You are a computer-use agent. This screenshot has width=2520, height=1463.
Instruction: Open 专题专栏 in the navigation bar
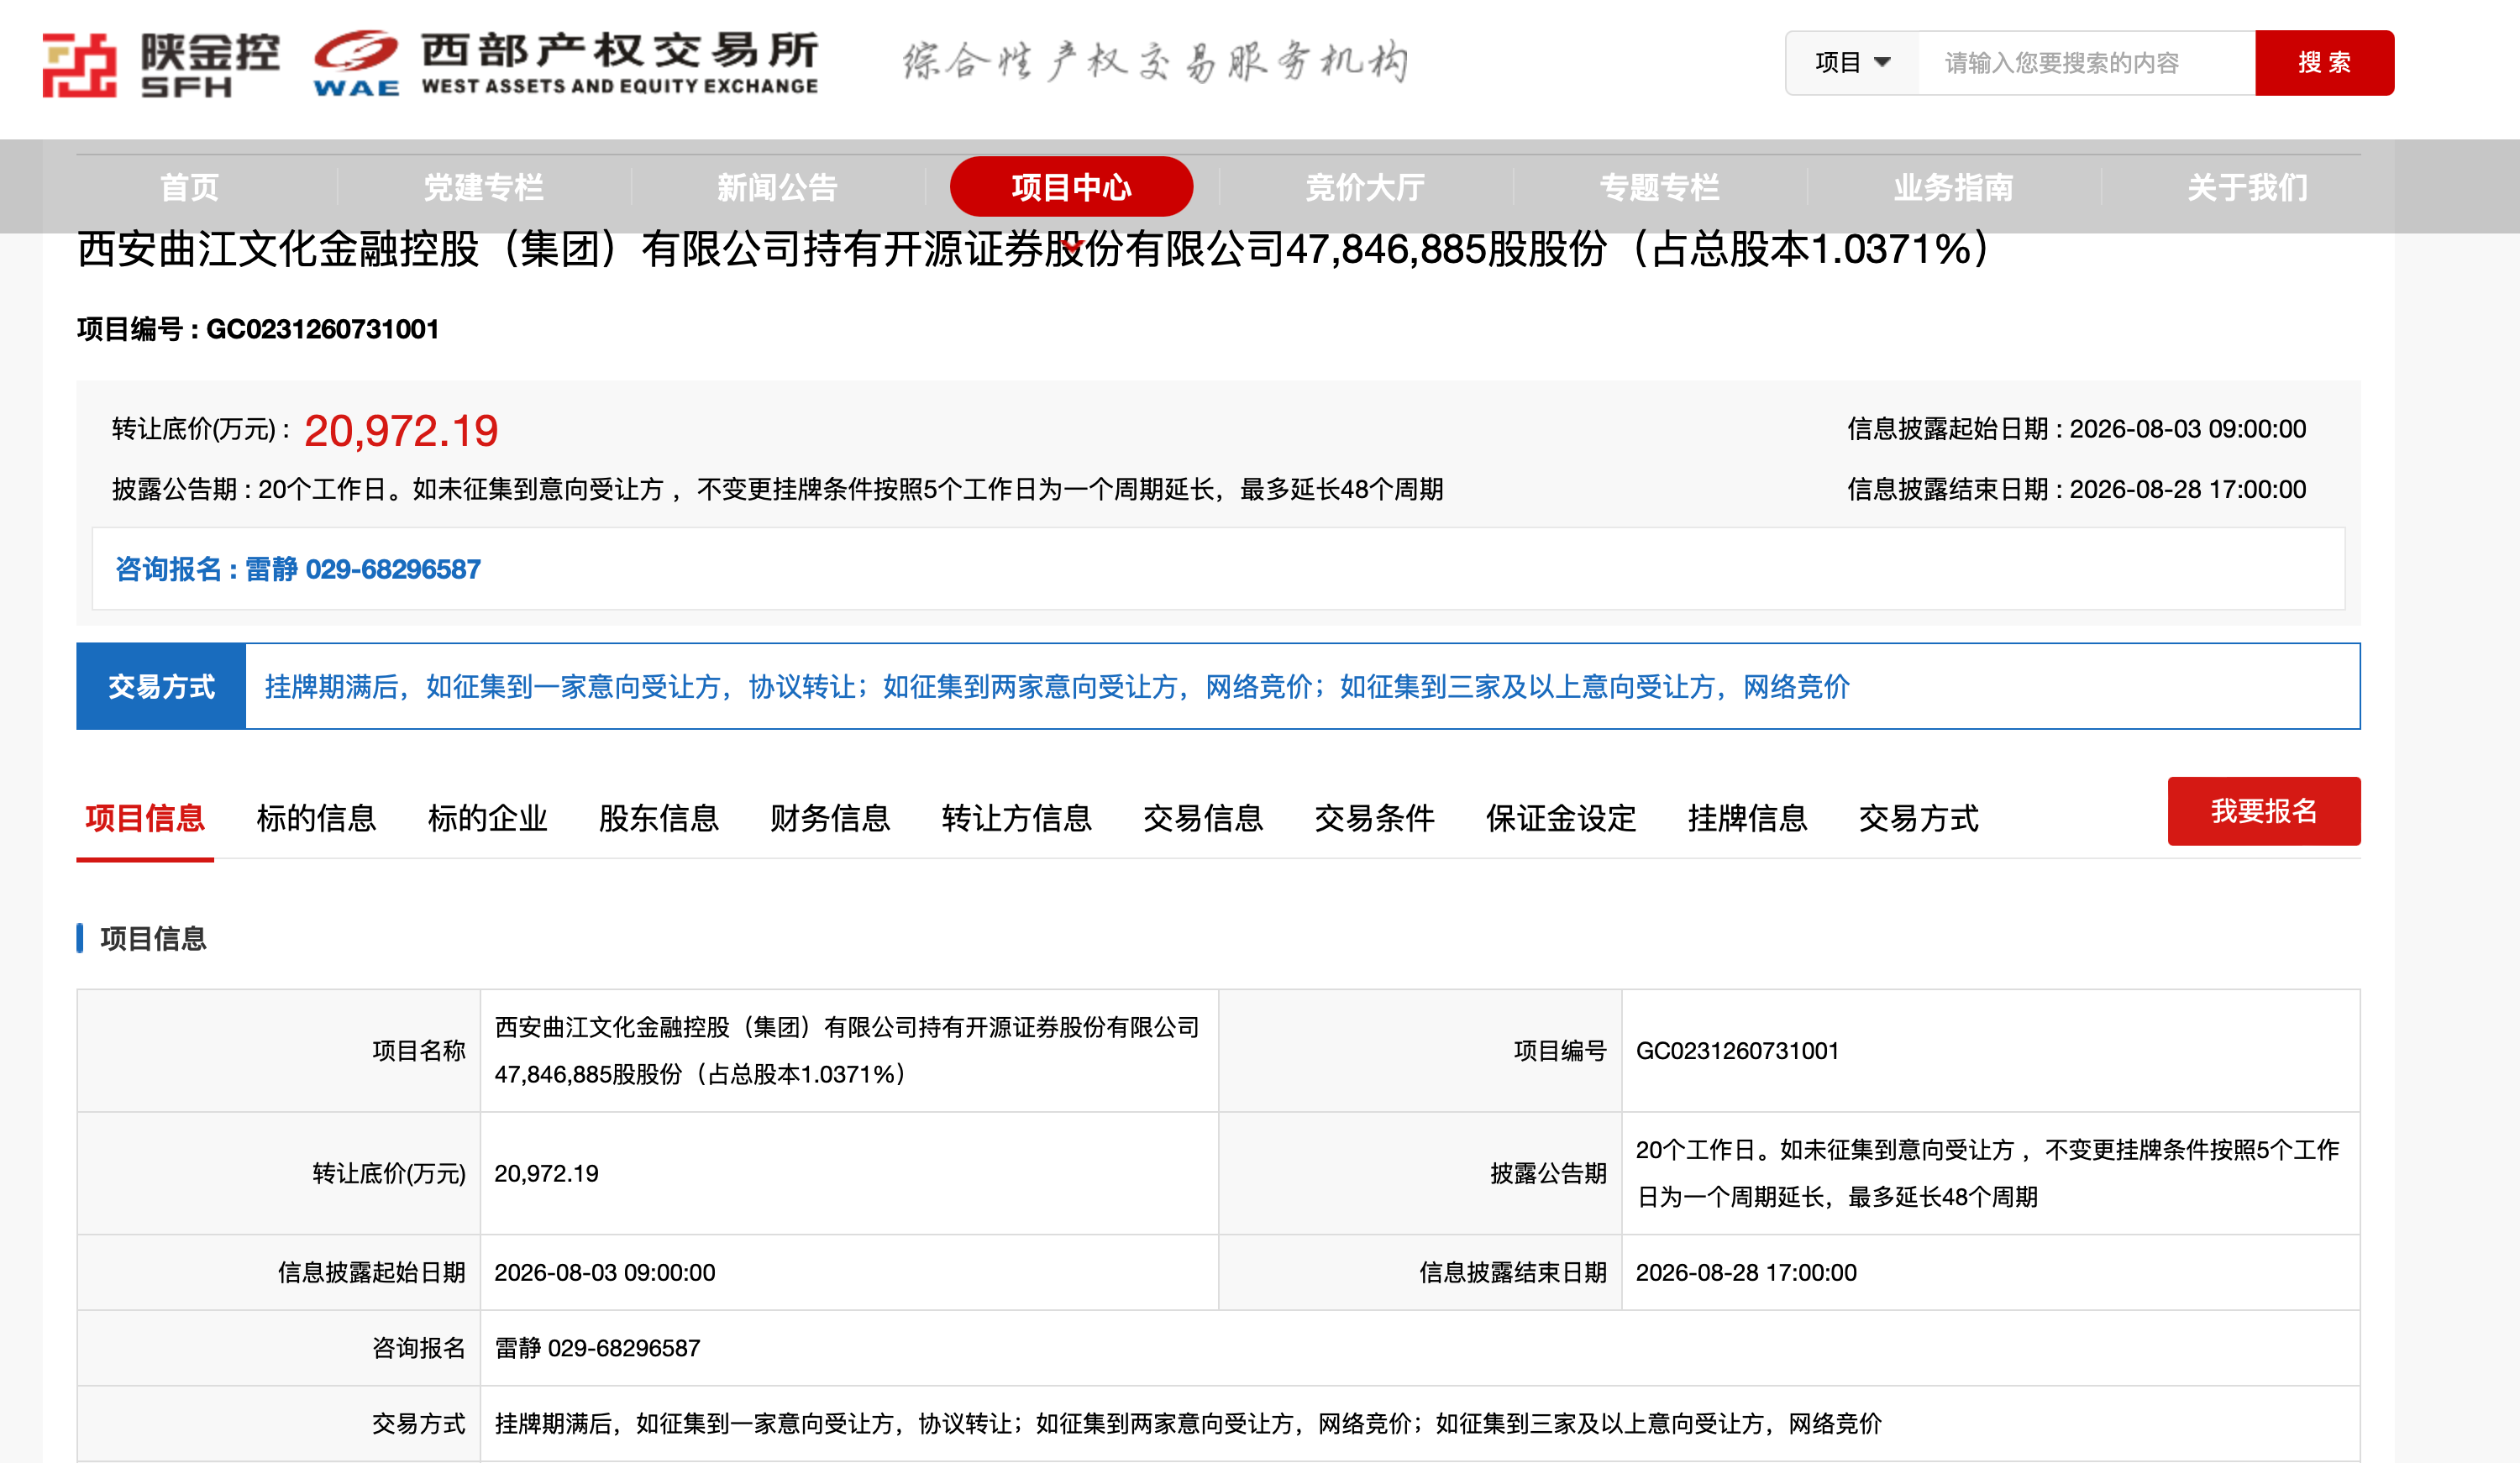[1659, 187]
